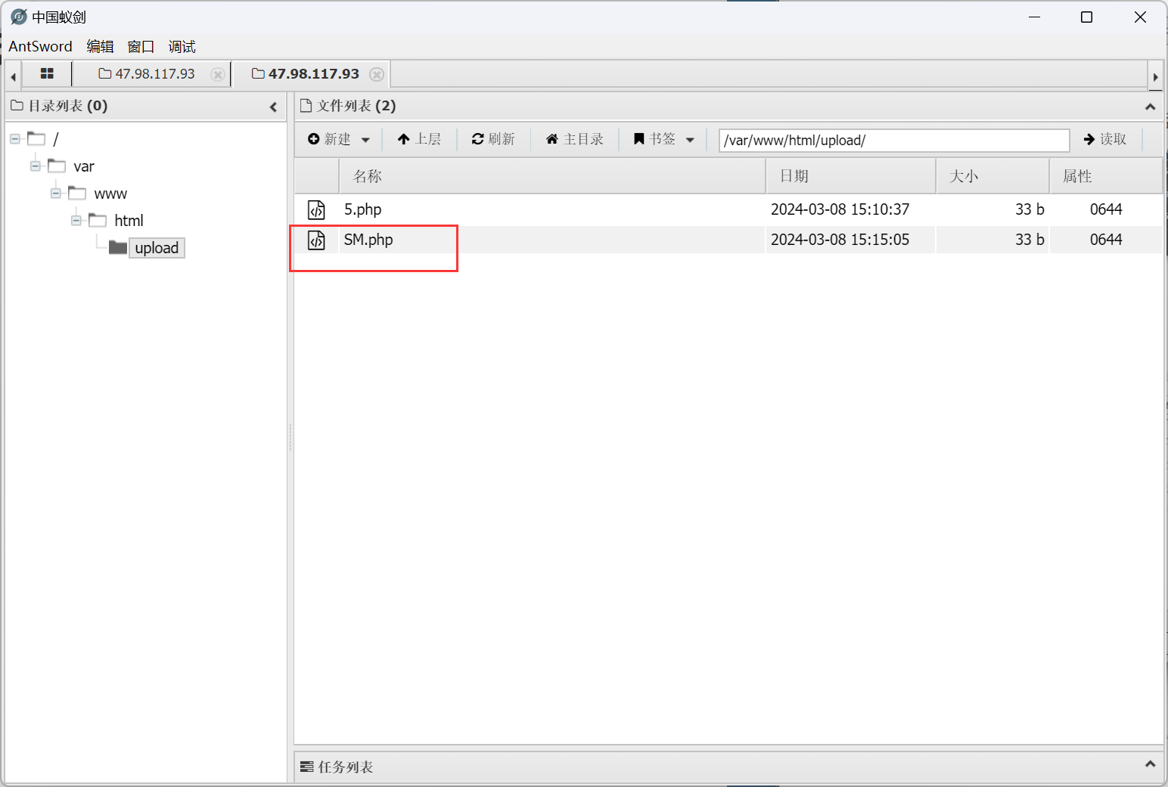1168x787 pixels.
Task: Close the first 47.98.117.93 tab
Action: (217, 74)
